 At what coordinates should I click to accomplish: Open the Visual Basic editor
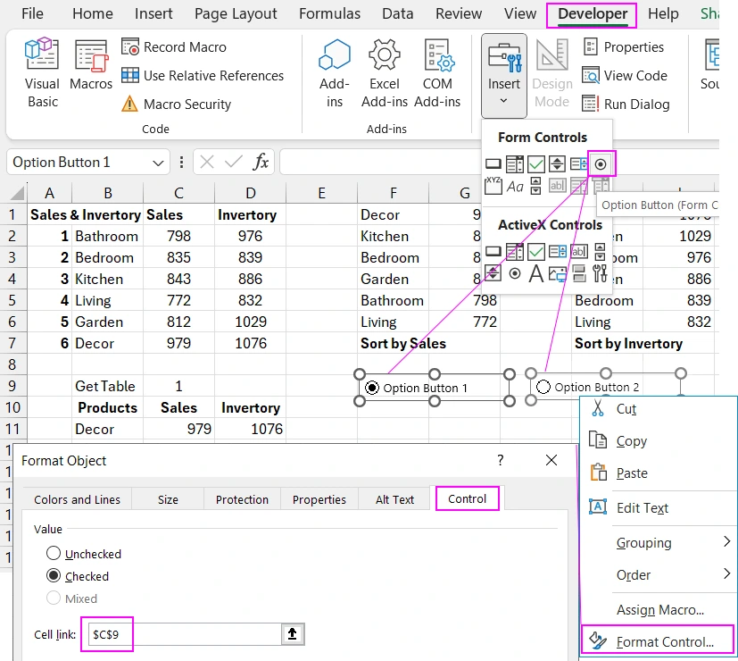[x=41, y=73]
